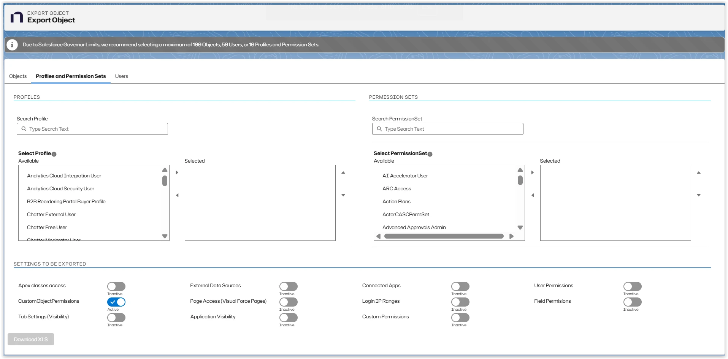Image resolution: width=728 pixels, height=359 pixels.
Task: Switch to the Objects tab
Action: [x=17, y=76]
